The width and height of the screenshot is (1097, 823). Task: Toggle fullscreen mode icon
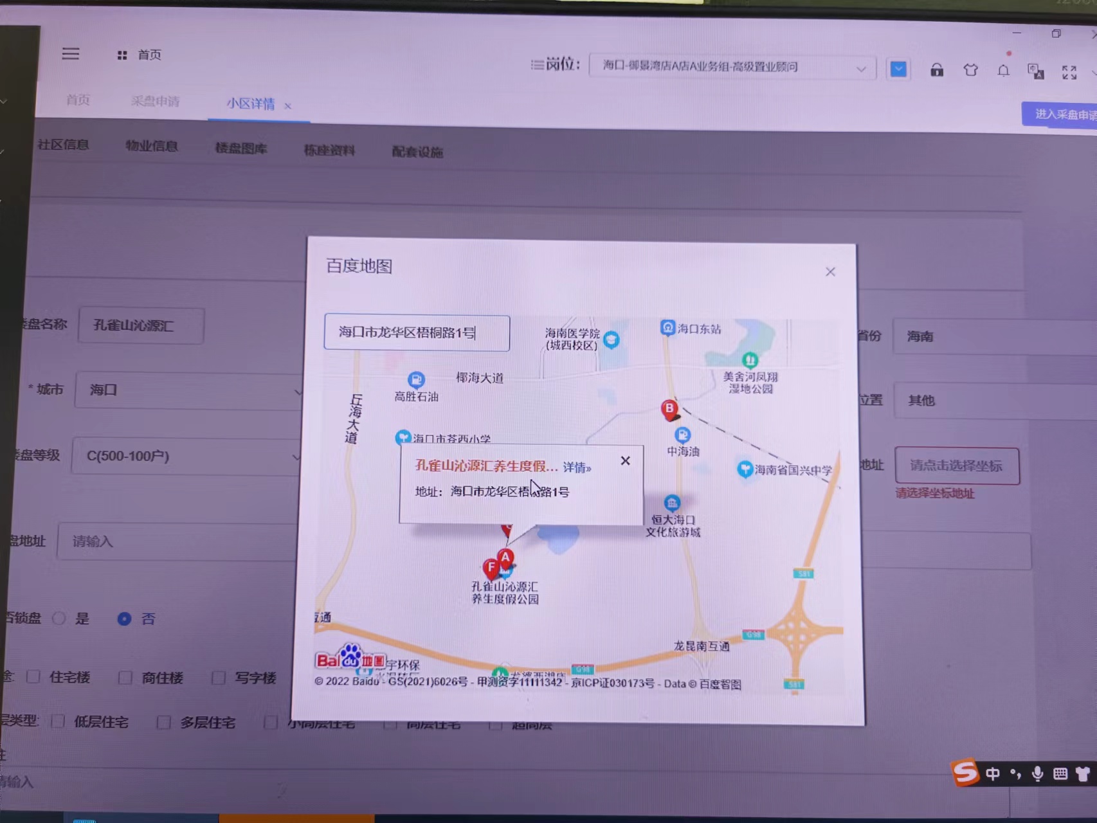point(1069,73)
